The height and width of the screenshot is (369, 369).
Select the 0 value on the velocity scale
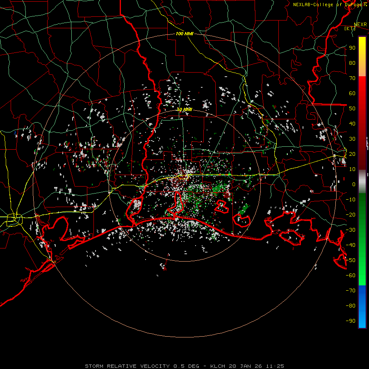click(354, 184)
